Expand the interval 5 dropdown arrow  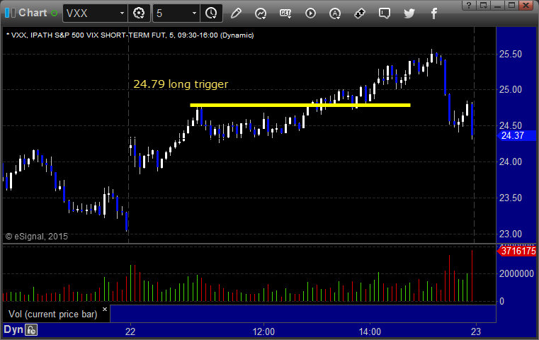tap(194, 13)
